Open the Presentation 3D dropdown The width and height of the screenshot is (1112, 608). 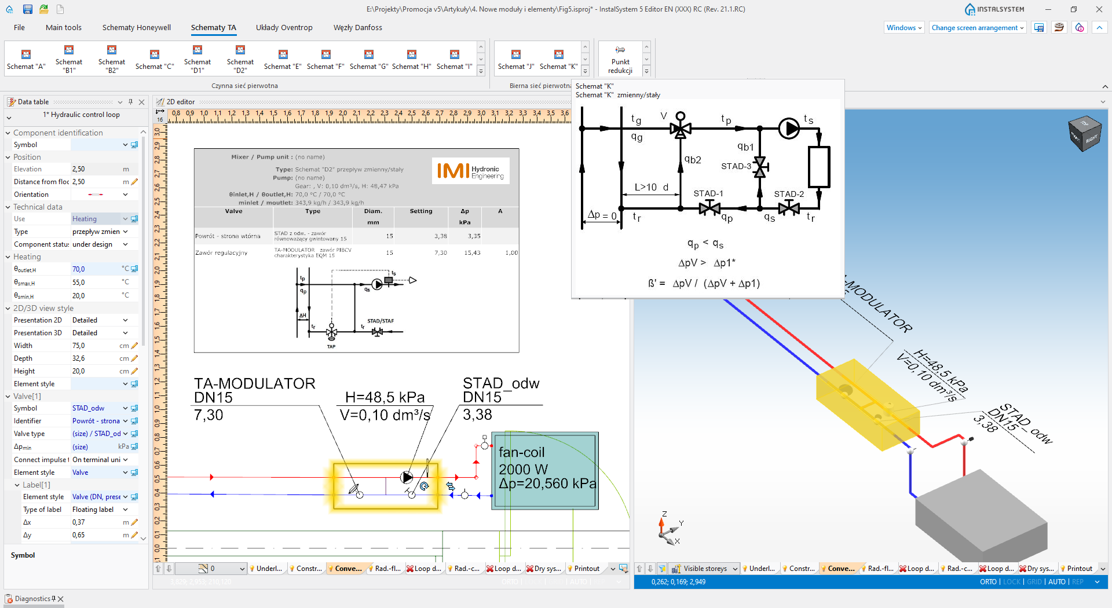click(x=125, y=333)
